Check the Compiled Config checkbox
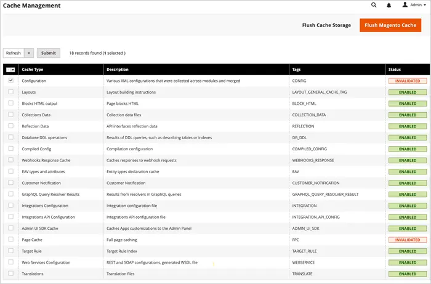431x284 pixels. [x=10, y=148]
